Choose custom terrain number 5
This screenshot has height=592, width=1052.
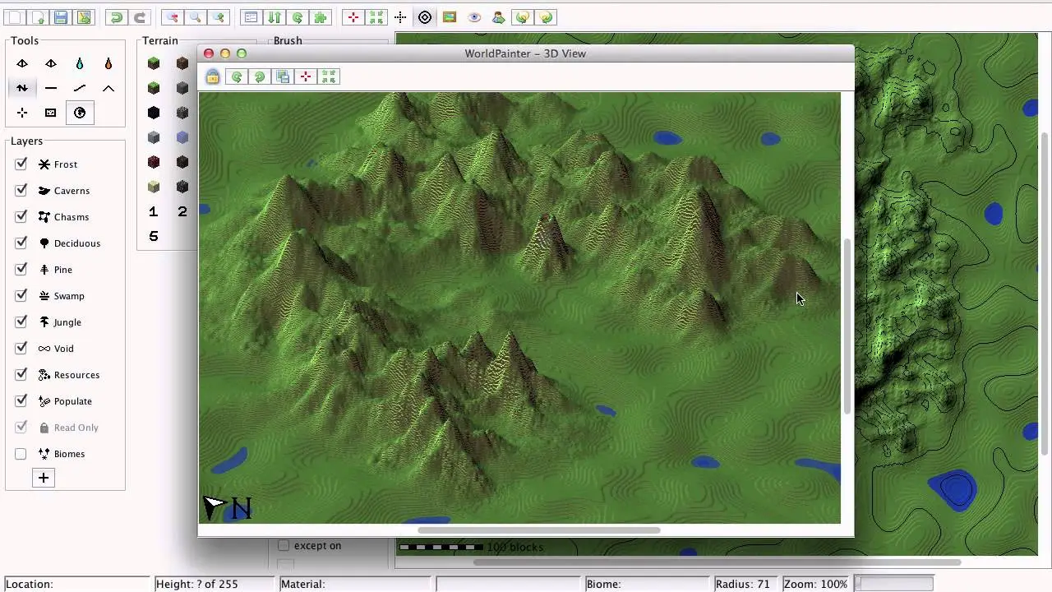[x=154, y=236]
